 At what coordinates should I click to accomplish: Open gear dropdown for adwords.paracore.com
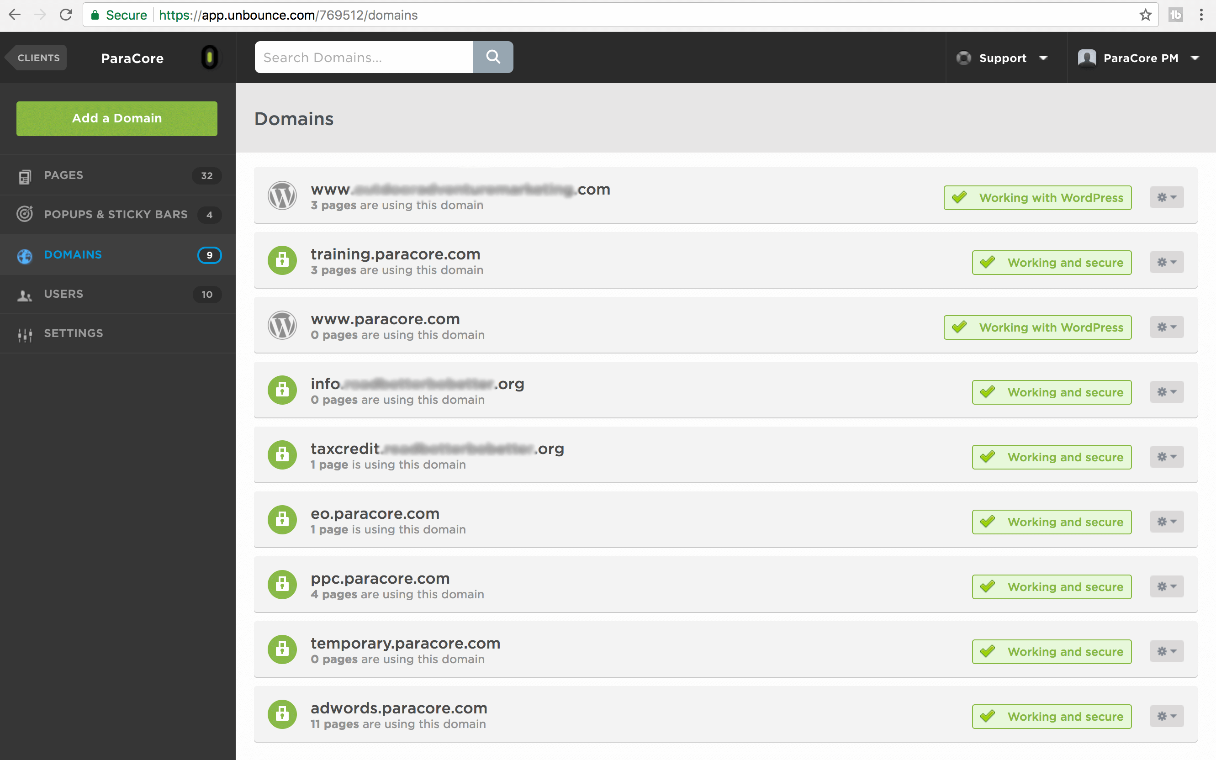coord(1167,716)
